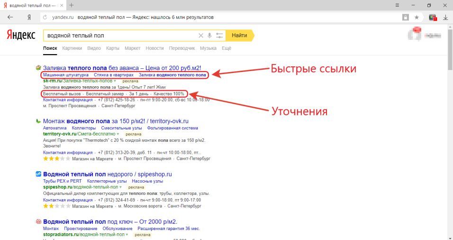
Task: Open the extension icon next to downloads
Action: point(433,18)
